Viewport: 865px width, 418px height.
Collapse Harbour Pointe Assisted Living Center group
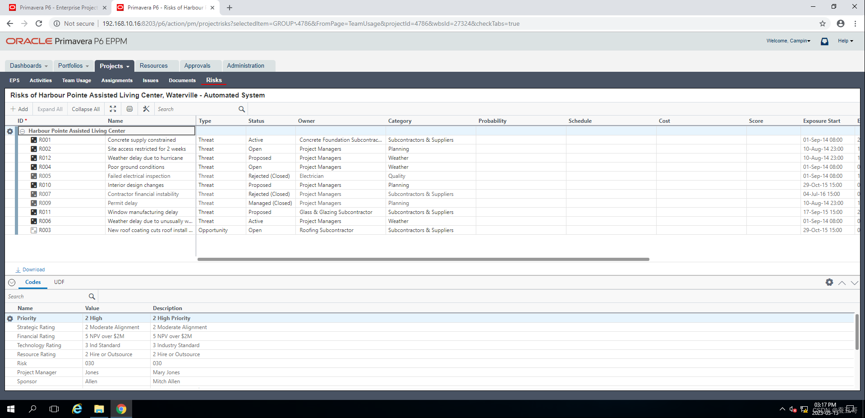[x=22, y=131]
